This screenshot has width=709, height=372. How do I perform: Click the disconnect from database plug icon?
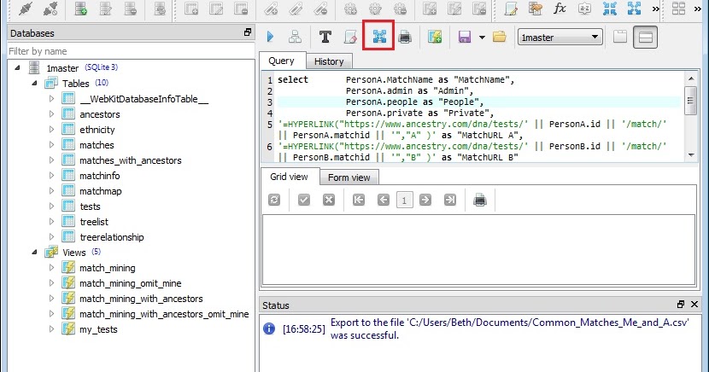[50, 9]
